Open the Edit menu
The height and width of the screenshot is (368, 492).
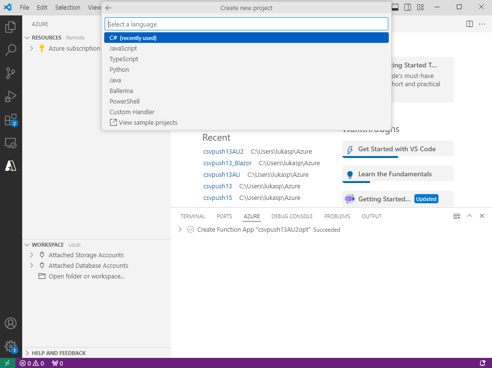[42, 8]
